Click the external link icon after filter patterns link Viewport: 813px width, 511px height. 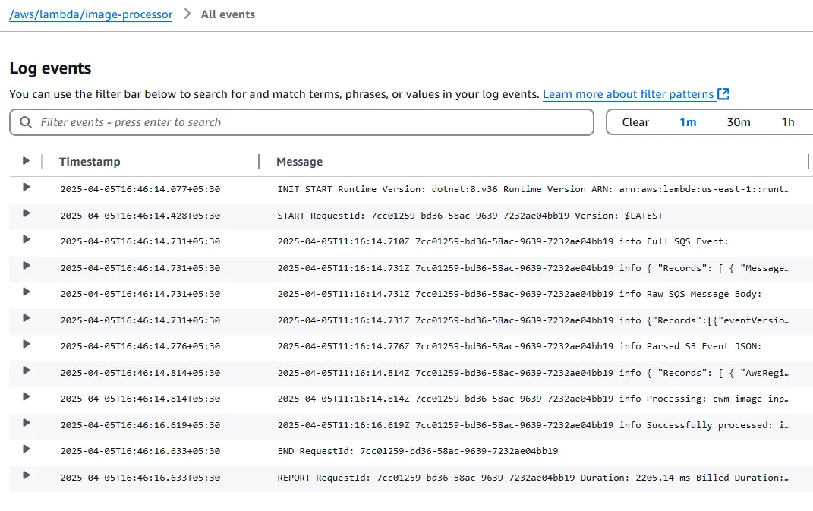click(x=723, y=93)
